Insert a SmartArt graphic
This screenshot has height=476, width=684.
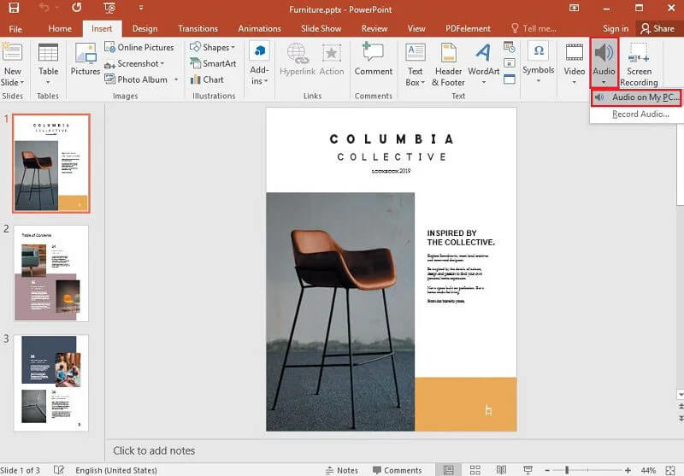[213, 63]
